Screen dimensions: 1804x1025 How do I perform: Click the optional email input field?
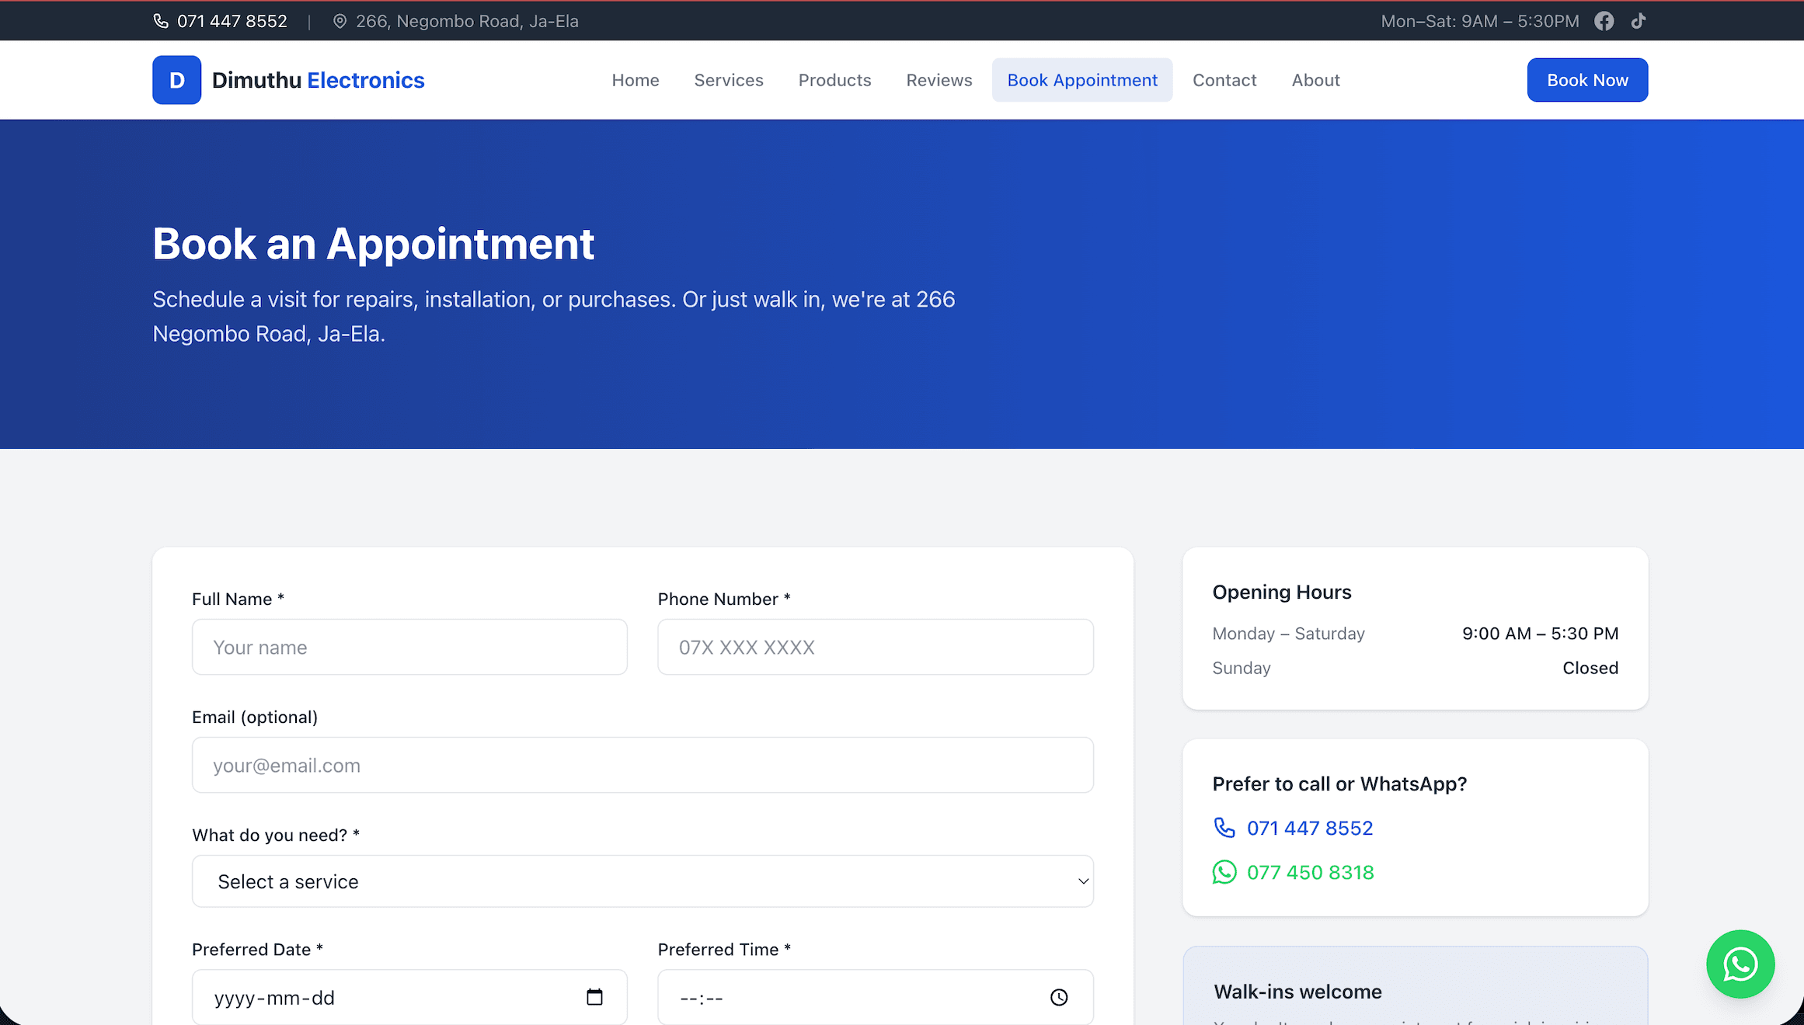[642, 765]
